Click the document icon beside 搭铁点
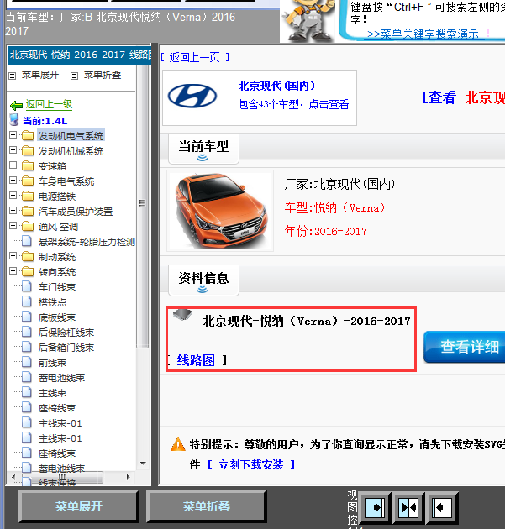505x529 pixels. (27, 301)
